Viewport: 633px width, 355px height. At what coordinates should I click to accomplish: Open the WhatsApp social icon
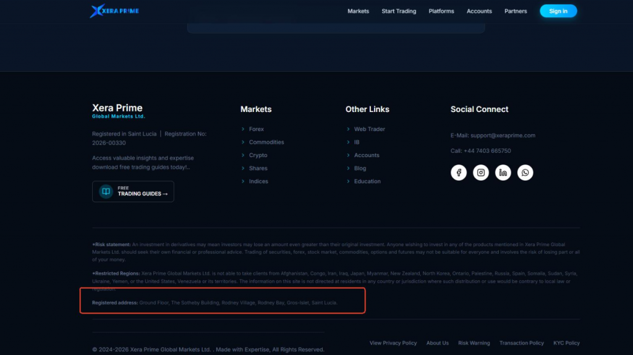(525, 173)
